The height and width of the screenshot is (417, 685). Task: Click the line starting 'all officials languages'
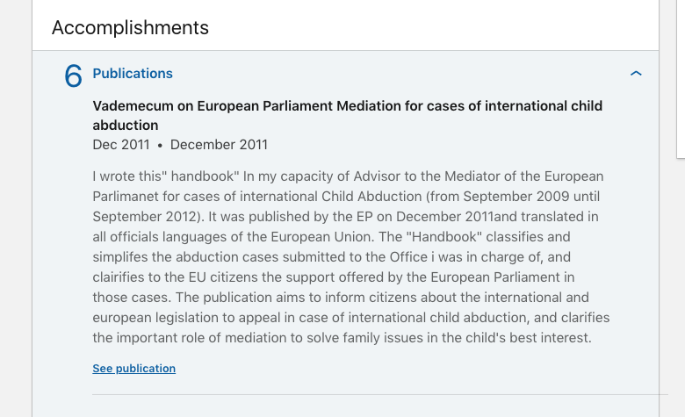point(331,237)
